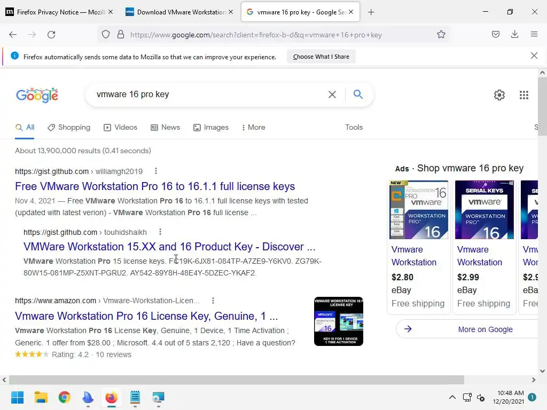Click the muted volume tray icon
Viewport: 547px width, 410px height.
point(481,397)
